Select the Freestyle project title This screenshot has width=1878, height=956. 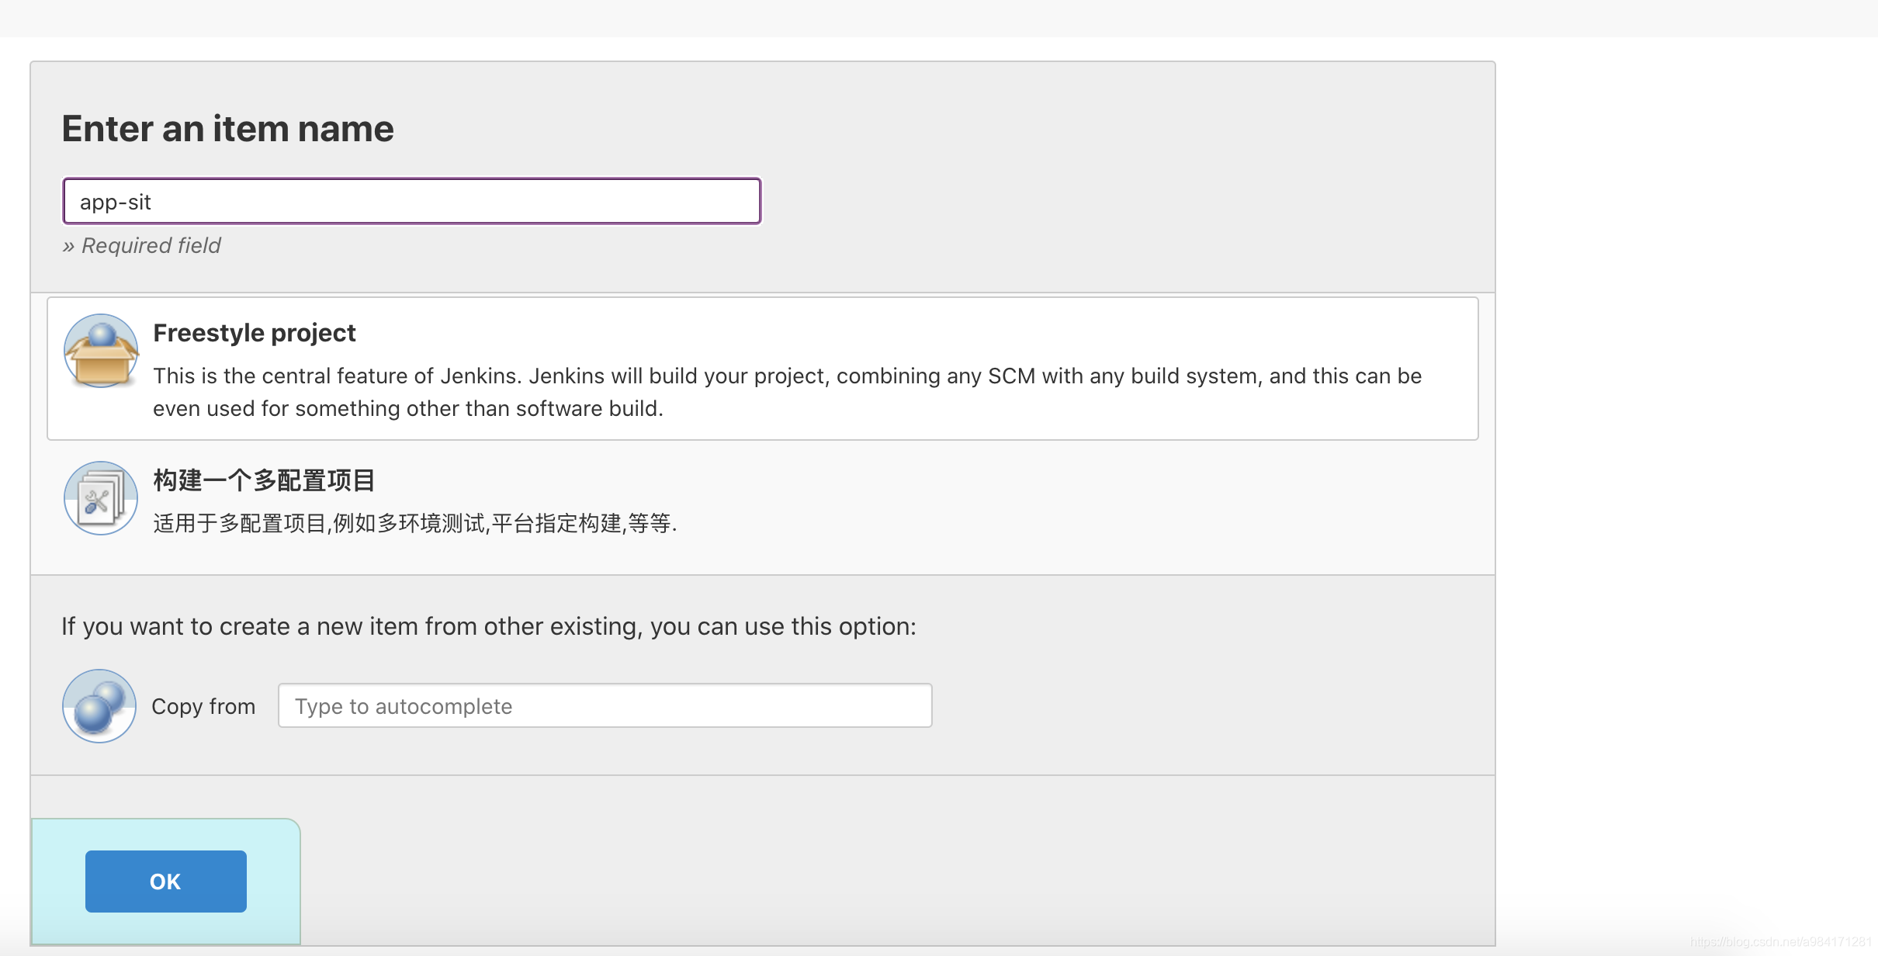point(255,333)
